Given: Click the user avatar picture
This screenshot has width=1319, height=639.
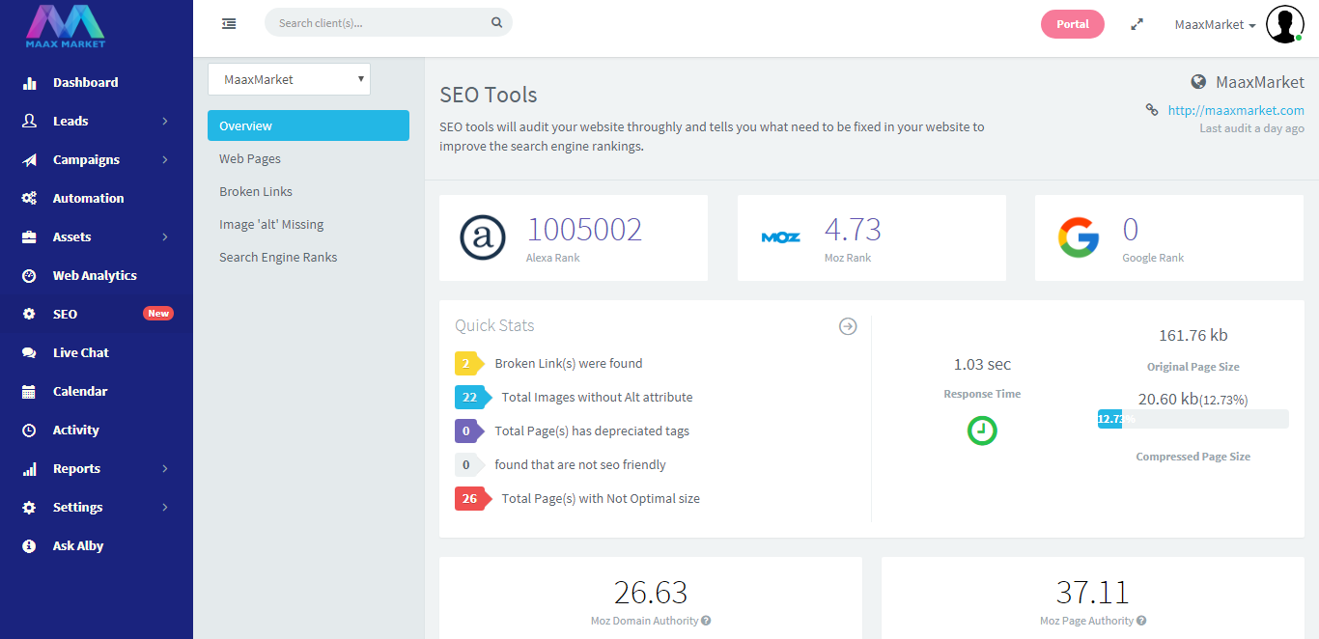Looking at the screenshot, I should pyautogui.click(x=1285, y=24).
